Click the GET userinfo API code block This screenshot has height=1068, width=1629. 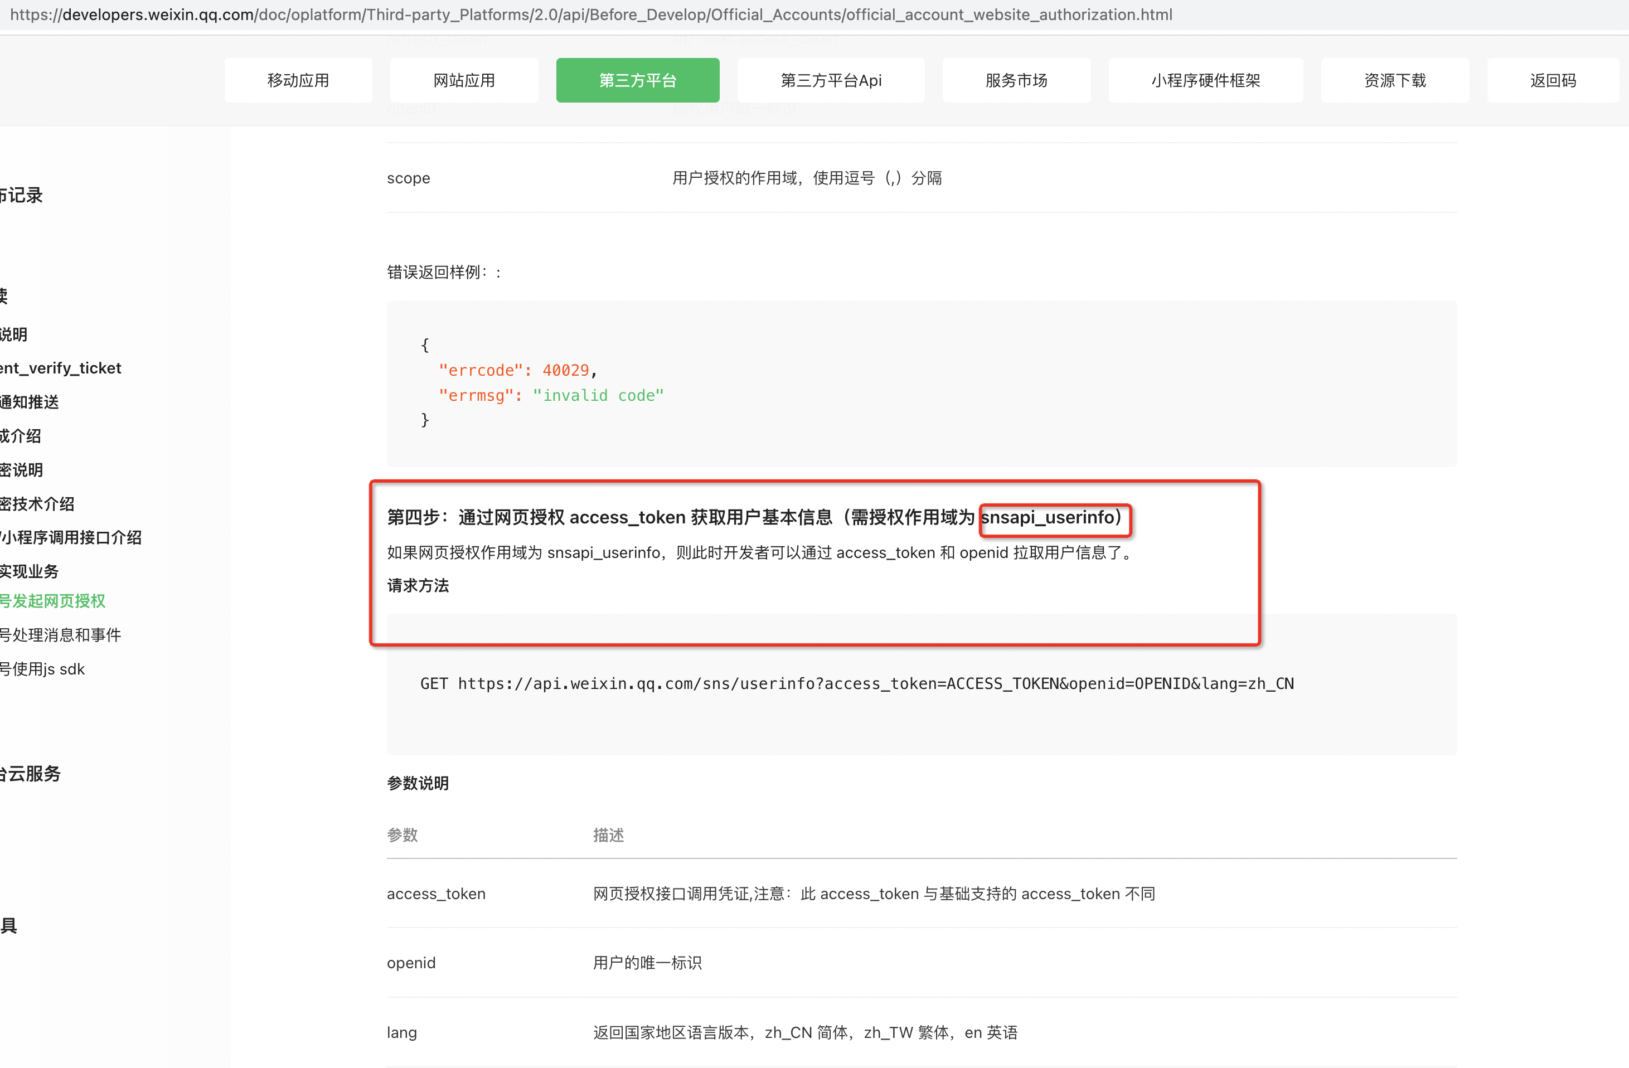[x=856, y=683]
